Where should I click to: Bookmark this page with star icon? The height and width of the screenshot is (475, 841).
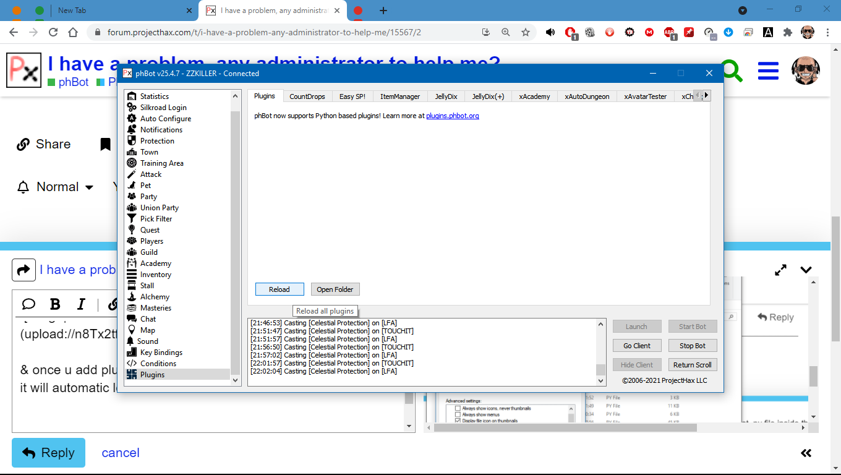coord(526,32)
